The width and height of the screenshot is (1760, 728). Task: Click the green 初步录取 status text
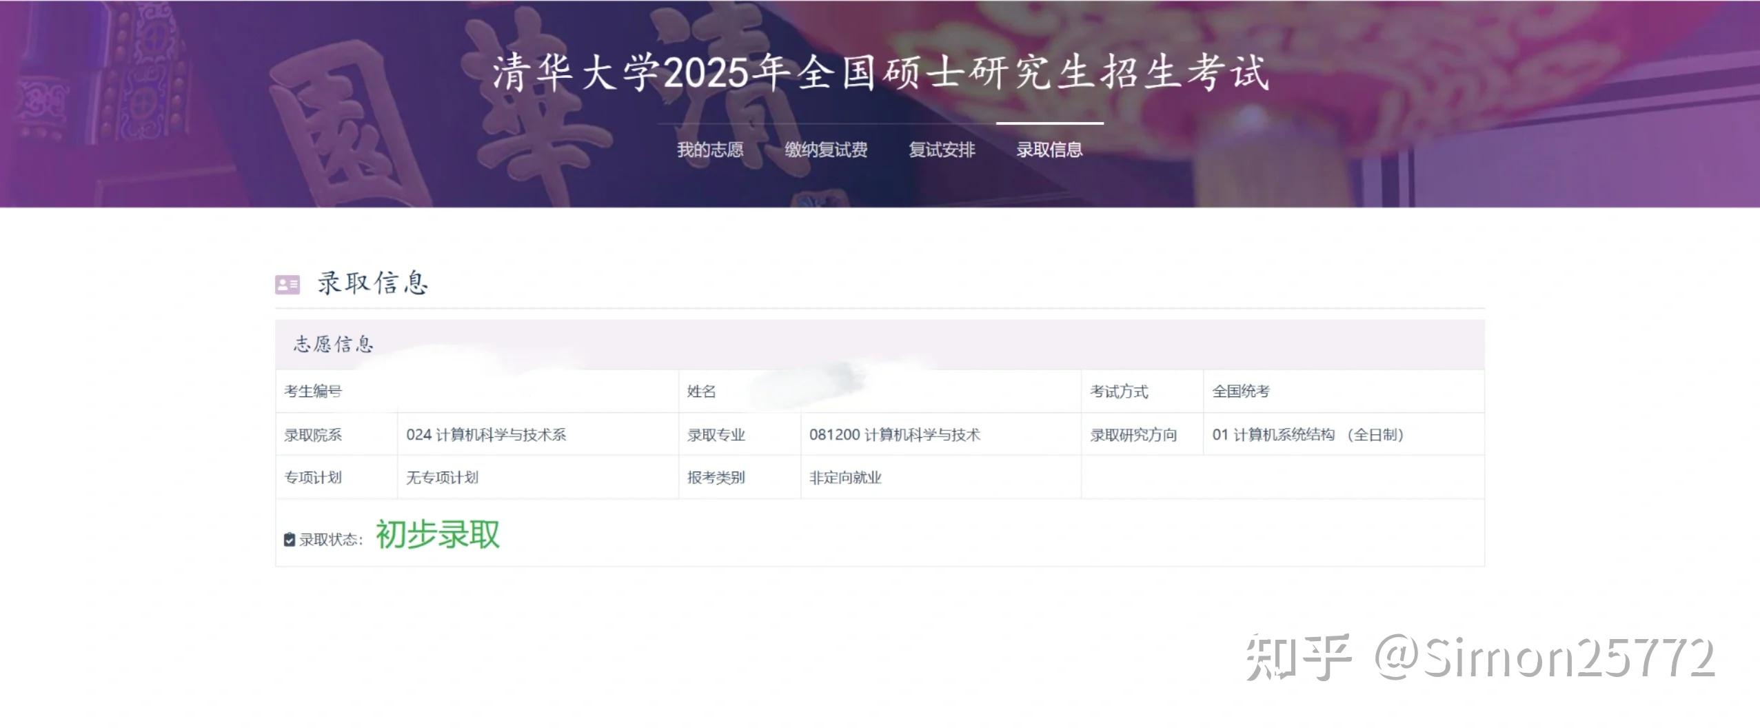437,535
